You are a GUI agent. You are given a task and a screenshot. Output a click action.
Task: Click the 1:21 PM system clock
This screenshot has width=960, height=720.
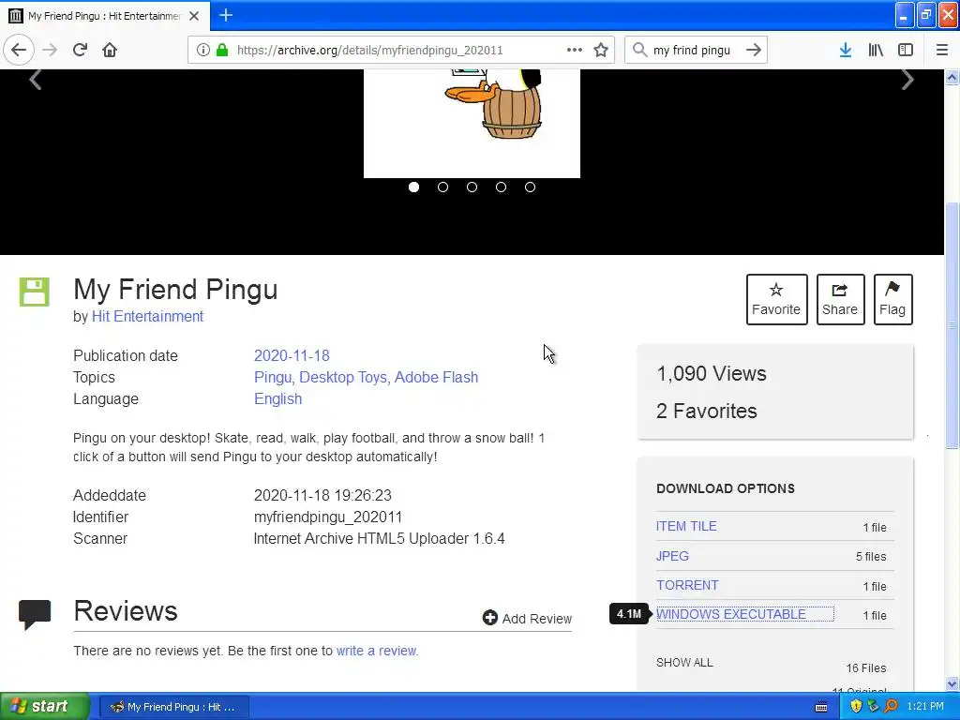coord(925,706)
